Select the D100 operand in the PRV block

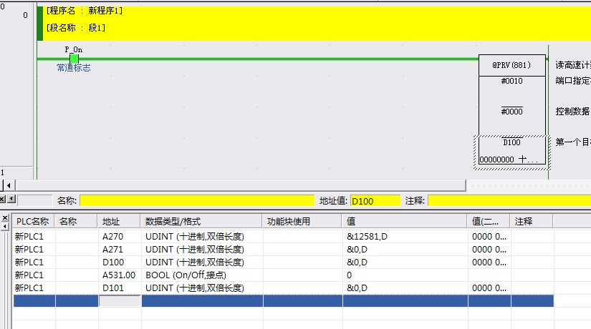click(511, 142)
